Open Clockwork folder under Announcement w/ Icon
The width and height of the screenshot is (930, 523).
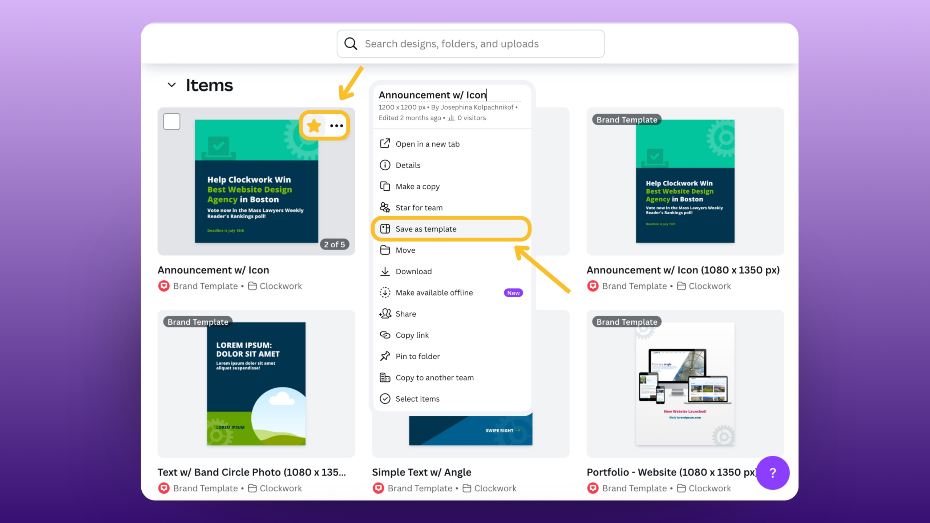point(275,286)
